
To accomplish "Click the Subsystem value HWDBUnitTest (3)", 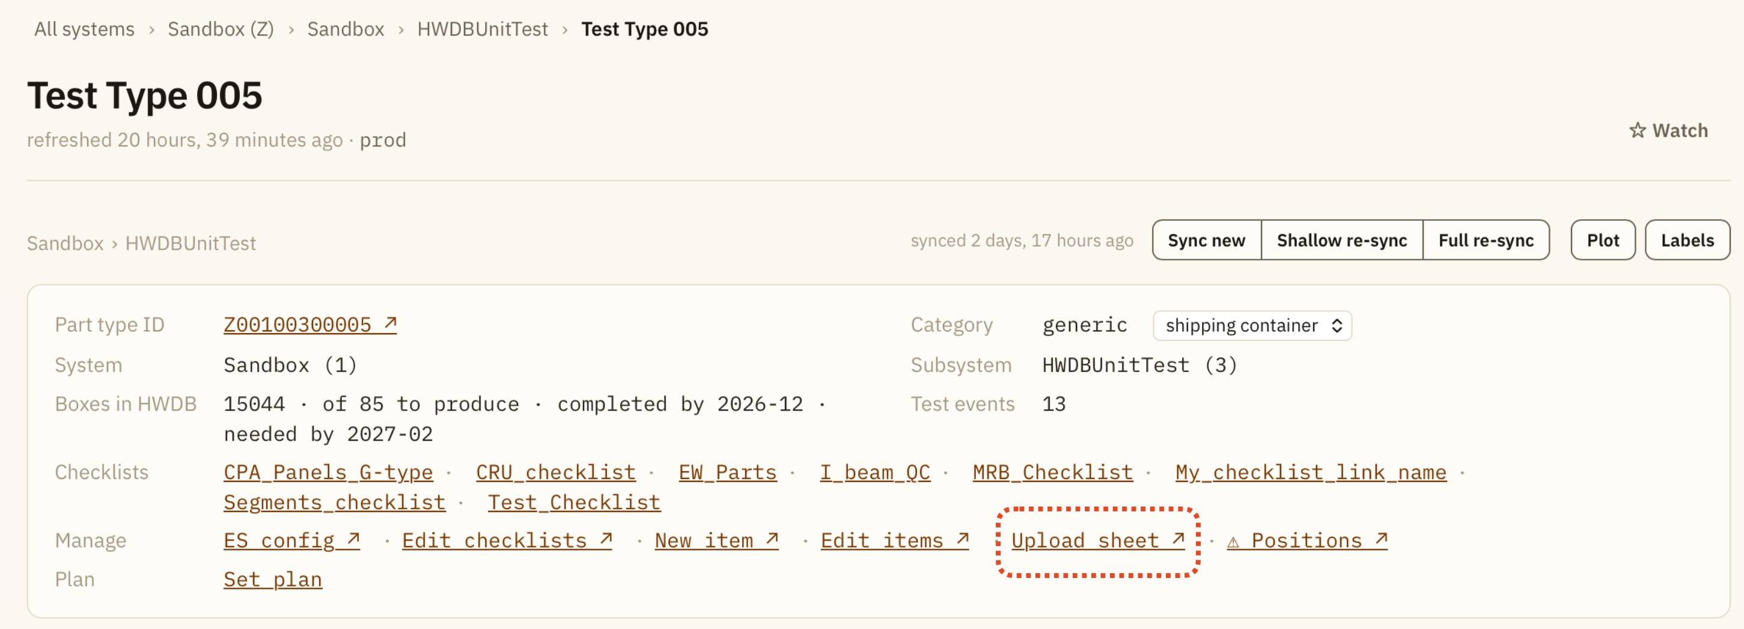I will click(1140, 366).
